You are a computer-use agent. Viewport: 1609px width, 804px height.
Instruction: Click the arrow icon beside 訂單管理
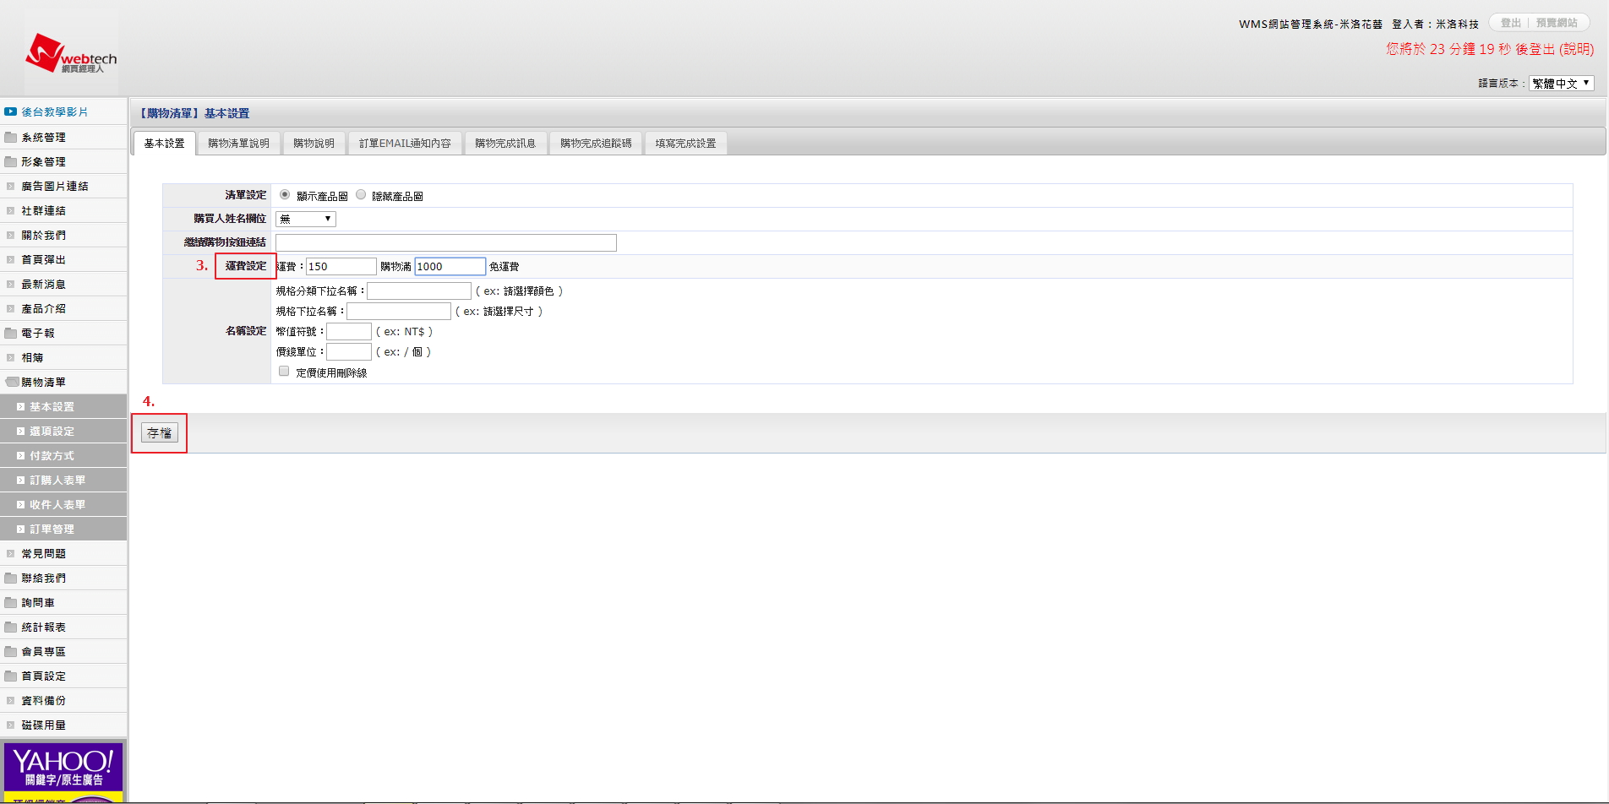pos(20,529)
